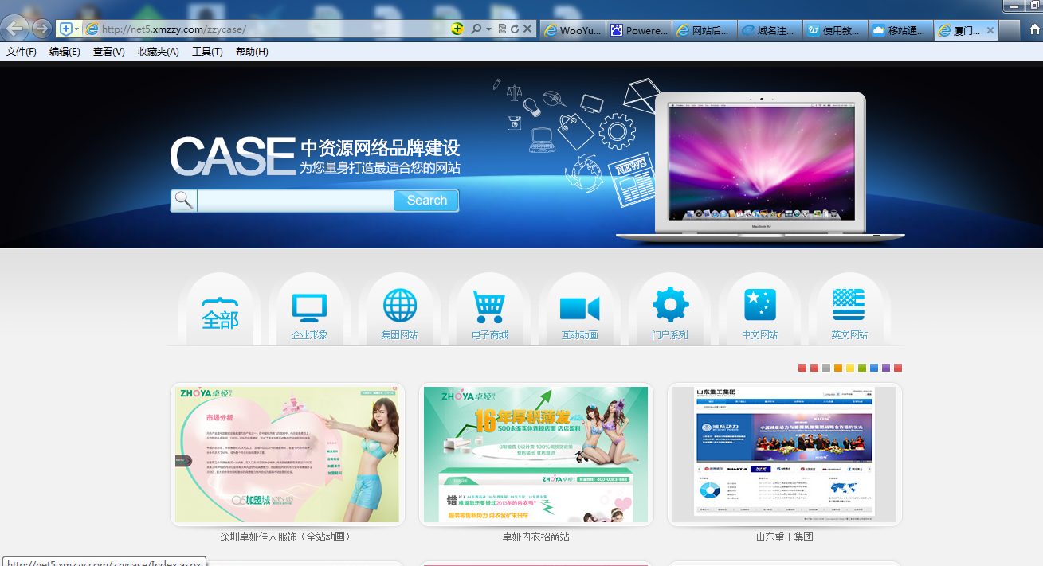This screenshot has height=566, width=1043.
Task: Click the blue Search button
Action: tap(426, 201)
